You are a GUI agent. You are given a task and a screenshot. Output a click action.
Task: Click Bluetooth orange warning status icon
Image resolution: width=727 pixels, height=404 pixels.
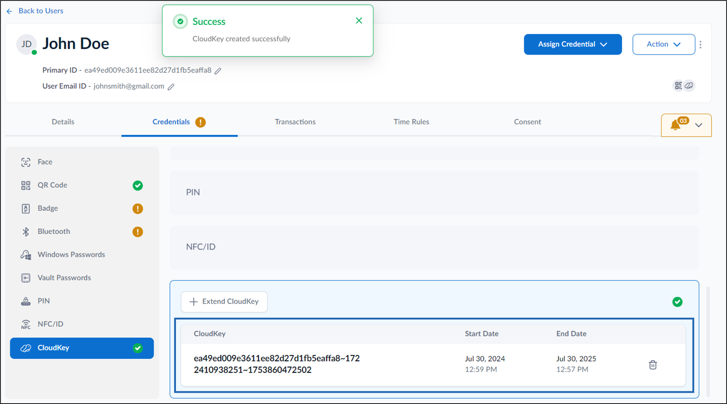click(x=137, y=232)
